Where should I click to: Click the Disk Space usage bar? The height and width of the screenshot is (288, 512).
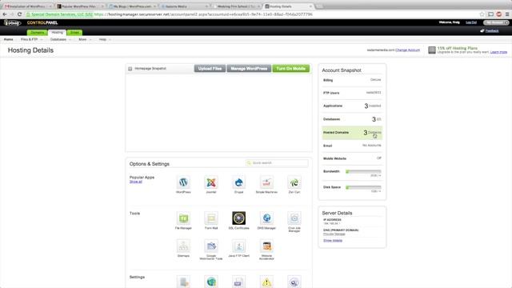pos(363,187)
